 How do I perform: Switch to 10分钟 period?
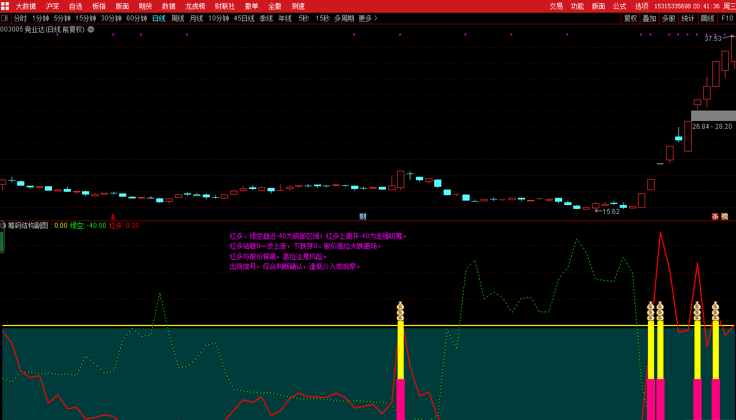(x=219, y=18)
